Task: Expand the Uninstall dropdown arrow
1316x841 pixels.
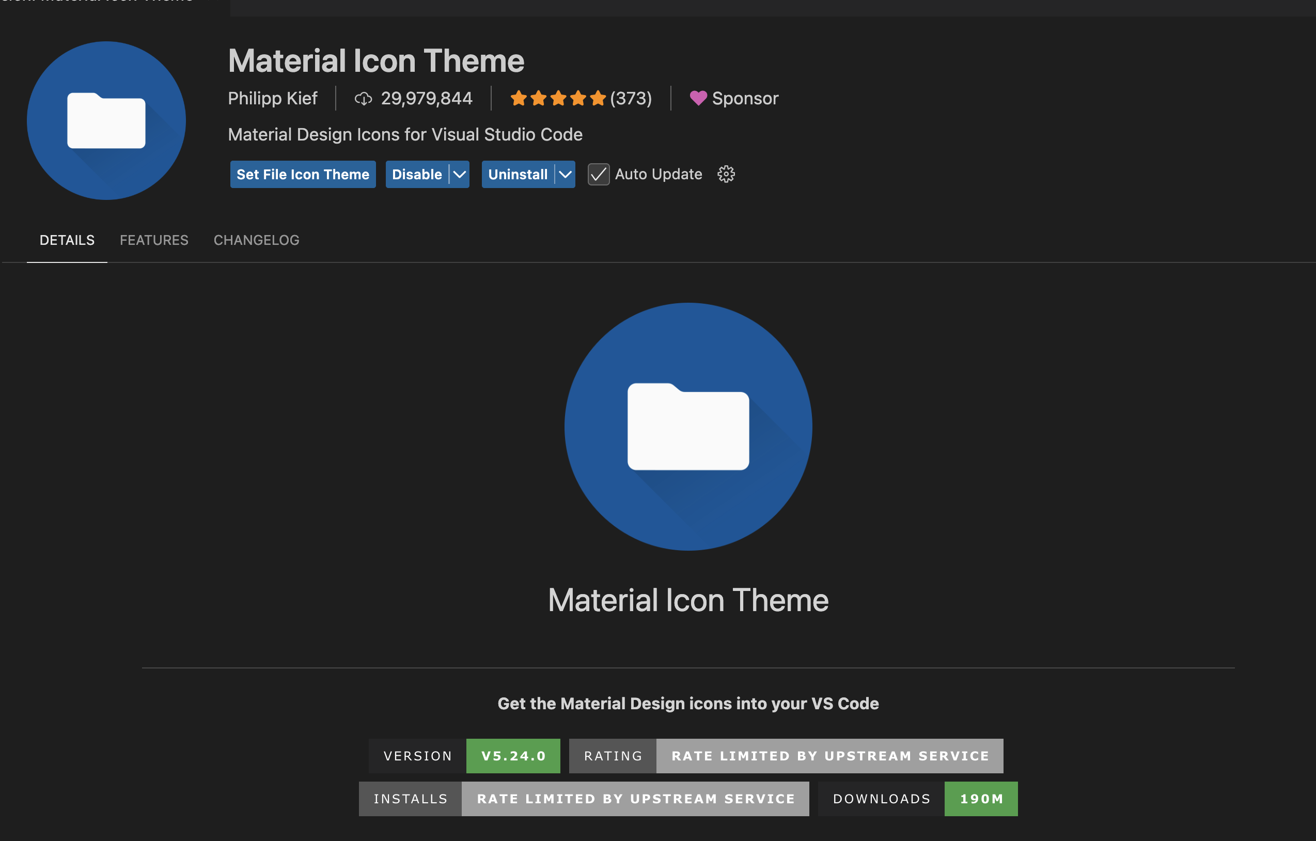Action: point(565,174)
